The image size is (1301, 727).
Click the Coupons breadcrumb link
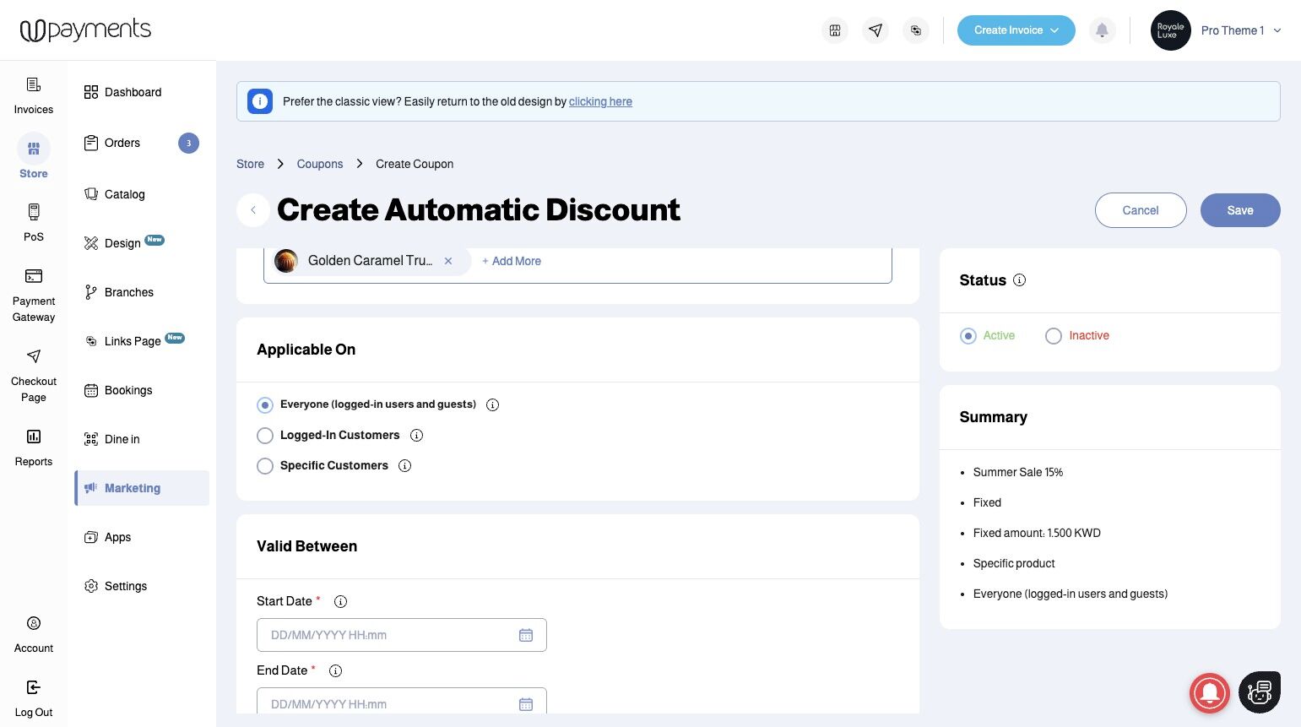coord(319,164)
